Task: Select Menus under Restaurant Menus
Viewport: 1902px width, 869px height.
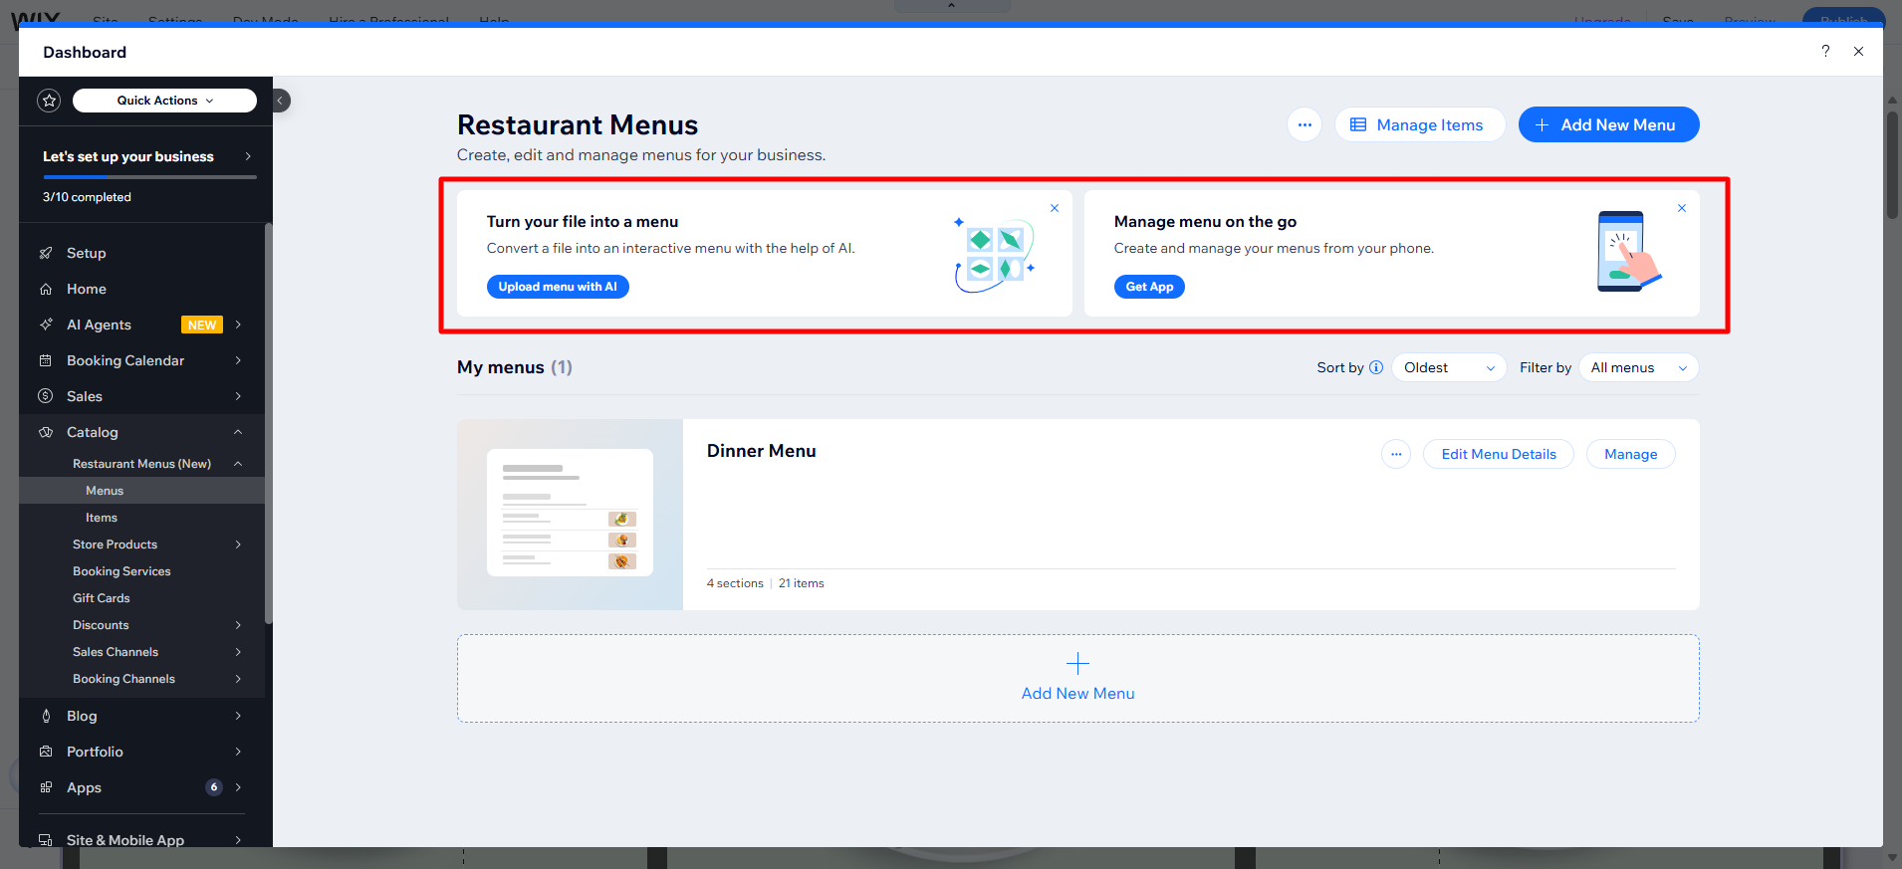Action: [141, 491]
